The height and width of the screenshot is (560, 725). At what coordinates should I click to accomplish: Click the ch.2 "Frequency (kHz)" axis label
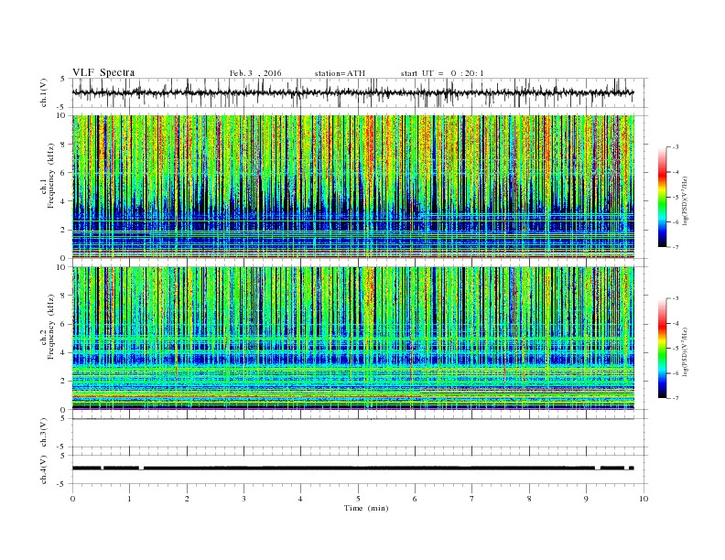pos(51,328)
